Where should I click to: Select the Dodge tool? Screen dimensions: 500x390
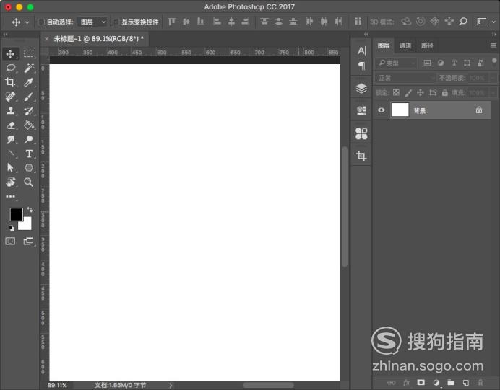point(29,139)
